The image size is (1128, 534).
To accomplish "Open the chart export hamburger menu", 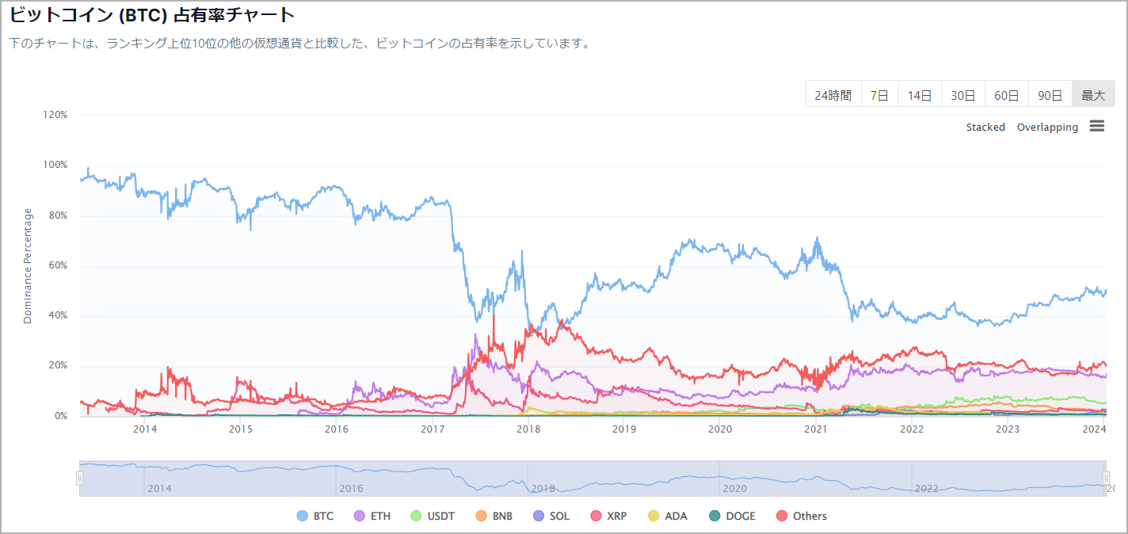I will click(x=1097, y=125).
